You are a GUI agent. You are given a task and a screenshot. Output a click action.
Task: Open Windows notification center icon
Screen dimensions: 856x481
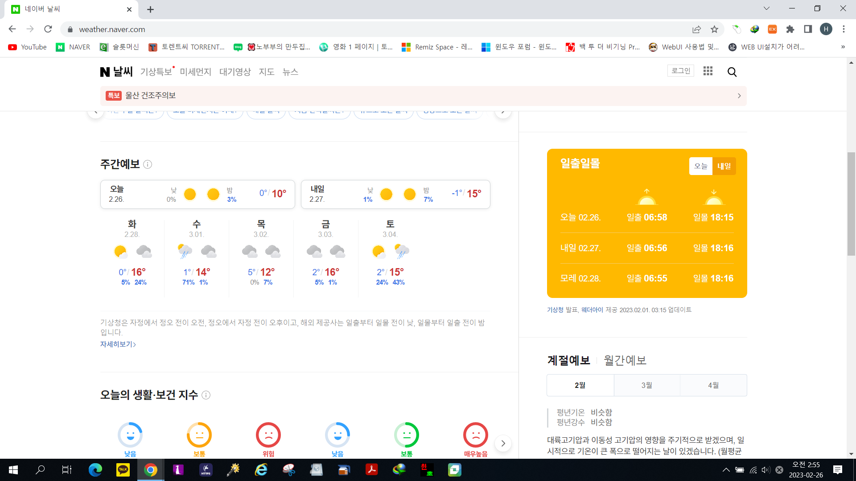pos(838,470)
